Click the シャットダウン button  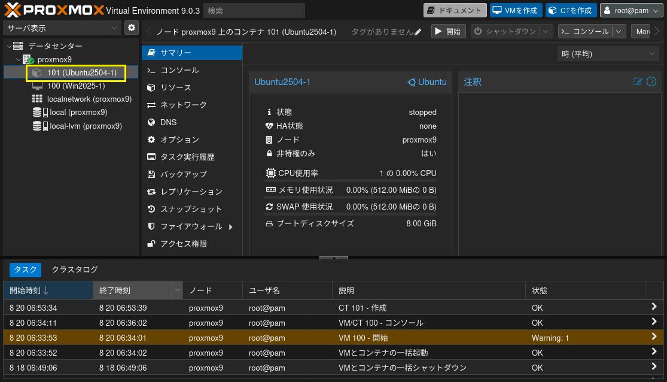505,32
